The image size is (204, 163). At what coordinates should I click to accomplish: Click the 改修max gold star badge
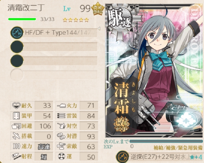coord(98,9)
